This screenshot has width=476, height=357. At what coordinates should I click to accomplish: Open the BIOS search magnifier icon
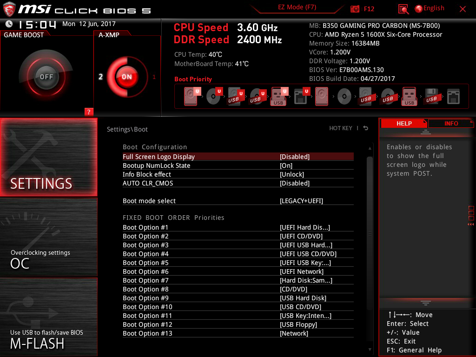click(403, 9)
